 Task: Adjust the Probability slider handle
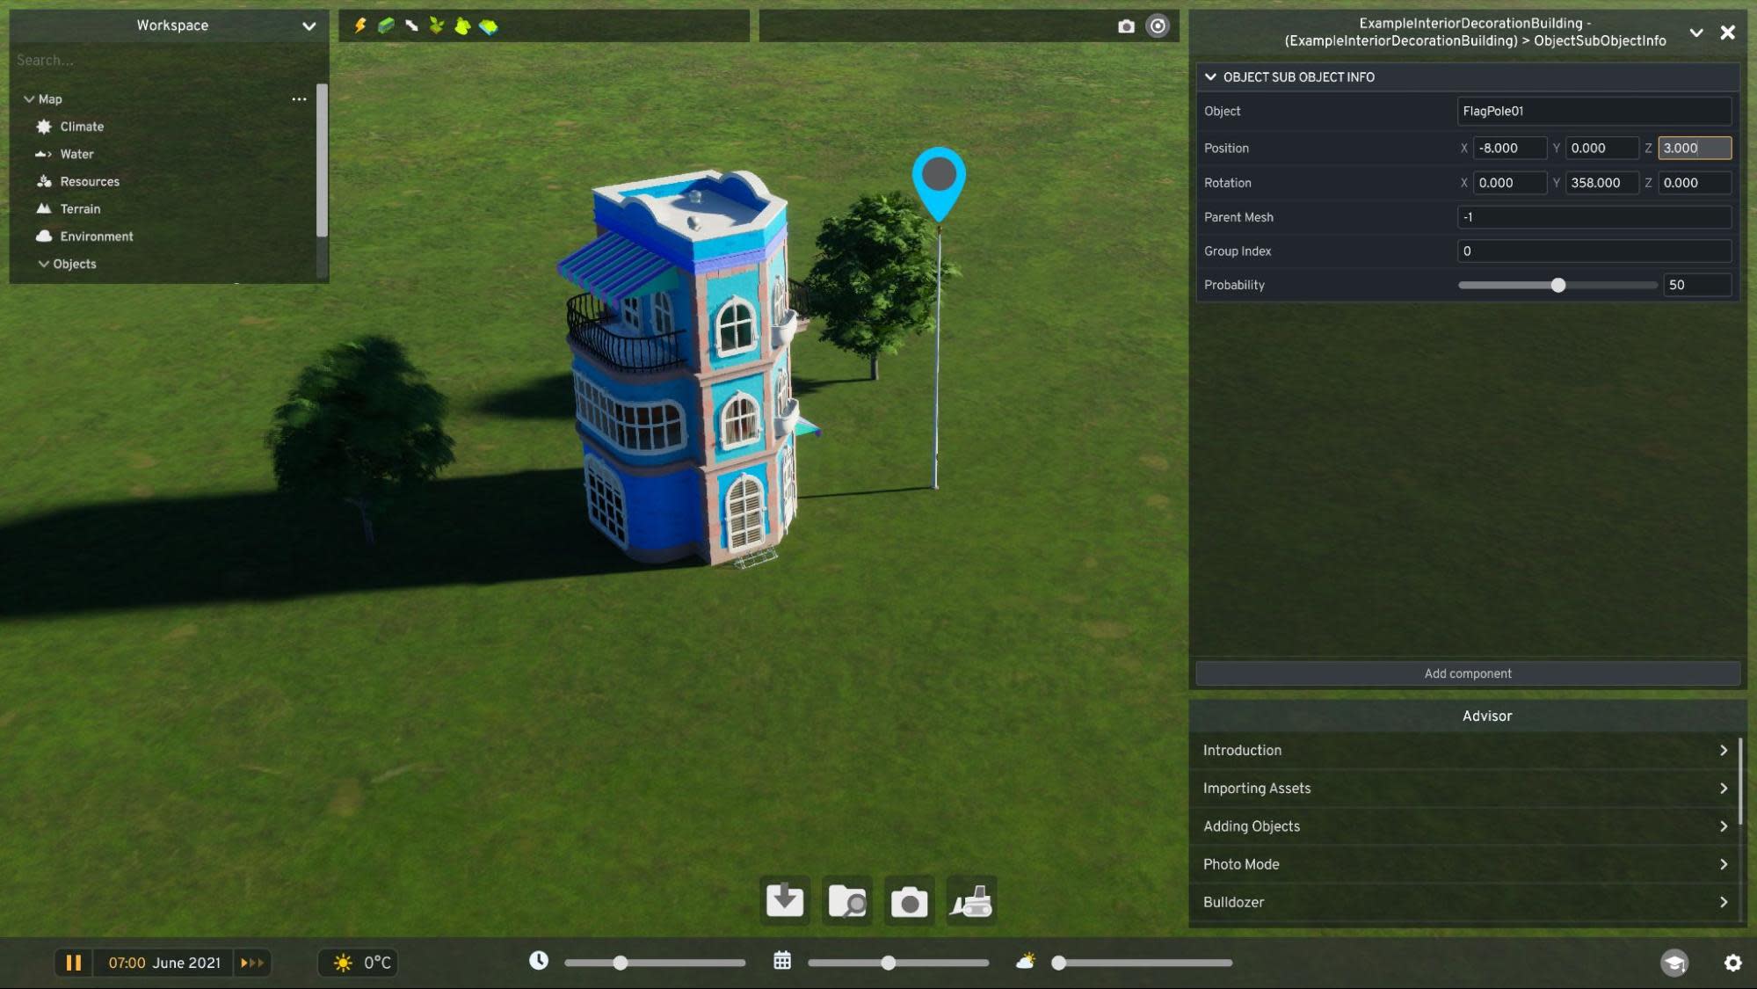click(1558, 285)
